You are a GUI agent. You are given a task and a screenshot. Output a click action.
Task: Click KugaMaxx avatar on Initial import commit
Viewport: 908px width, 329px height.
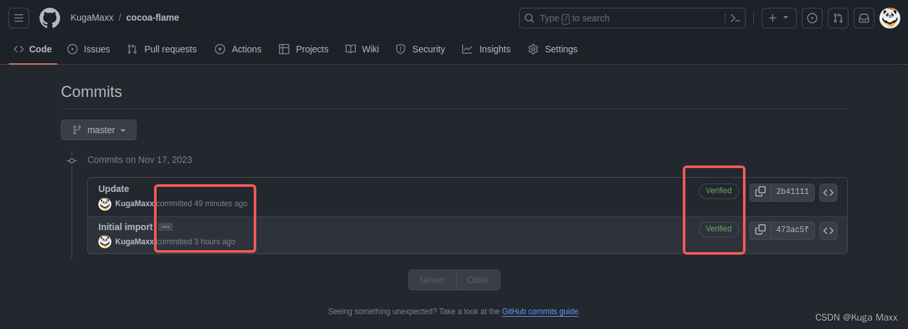(x=105, y=242)
